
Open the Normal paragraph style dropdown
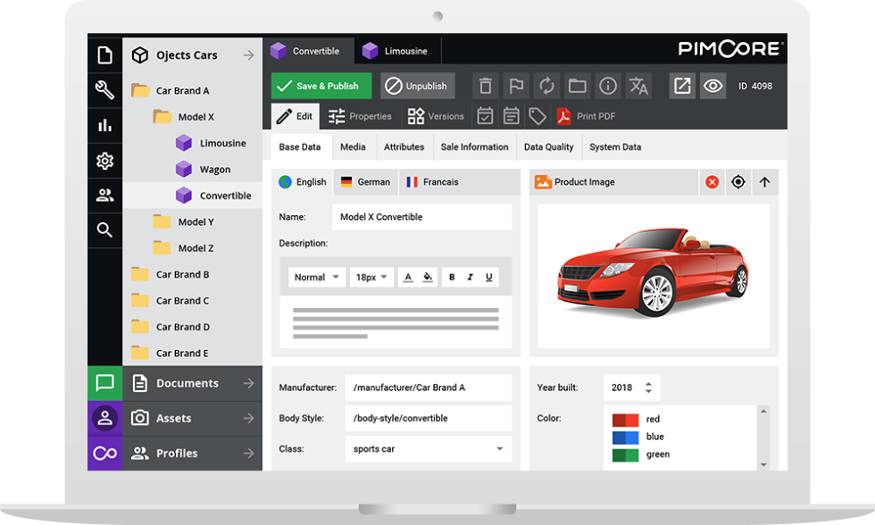coord(317,278)
